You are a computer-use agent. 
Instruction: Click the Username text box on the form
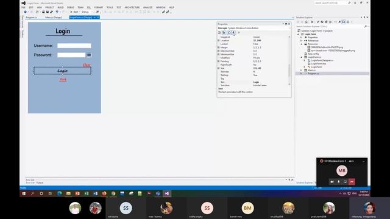coord(74,46)
